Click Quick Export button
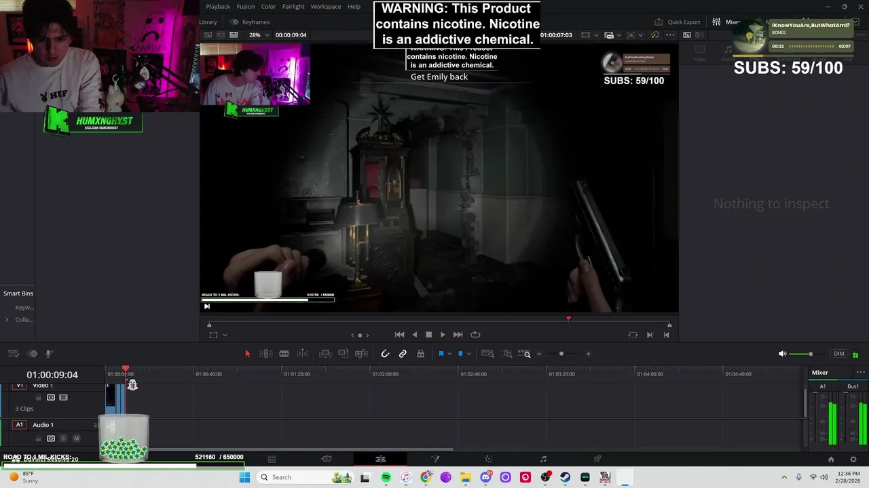Image resolution: width=869 pixels, height=488 pixels. 678,22
